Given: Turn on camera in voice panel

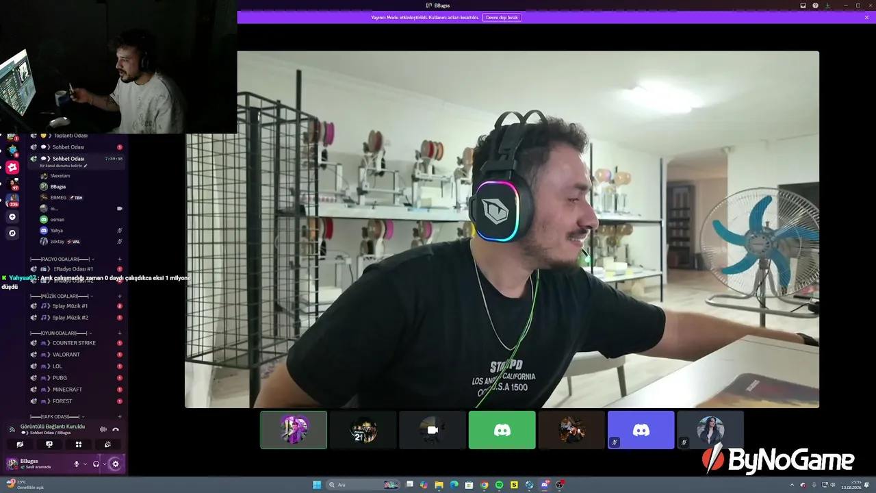Looking at the screenshot, I should (x=20, y=444).
